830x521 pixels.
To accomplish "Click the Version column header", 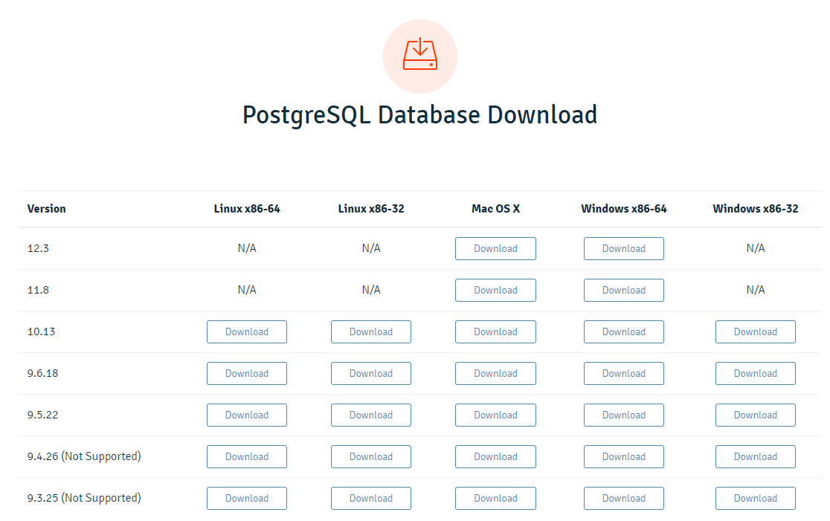I will point(47,208).
